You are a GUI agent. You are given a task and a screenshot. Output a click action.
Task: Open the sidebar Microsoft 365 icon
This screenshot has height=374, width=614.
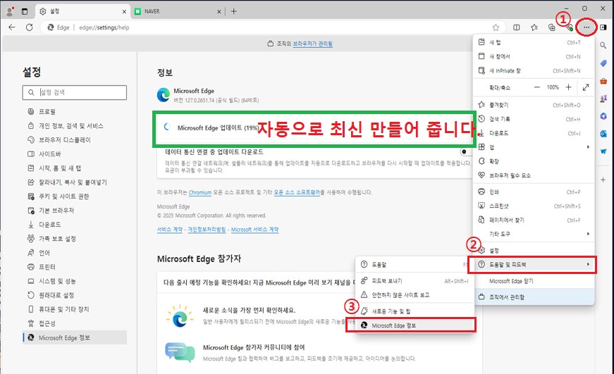click(603, 116)
